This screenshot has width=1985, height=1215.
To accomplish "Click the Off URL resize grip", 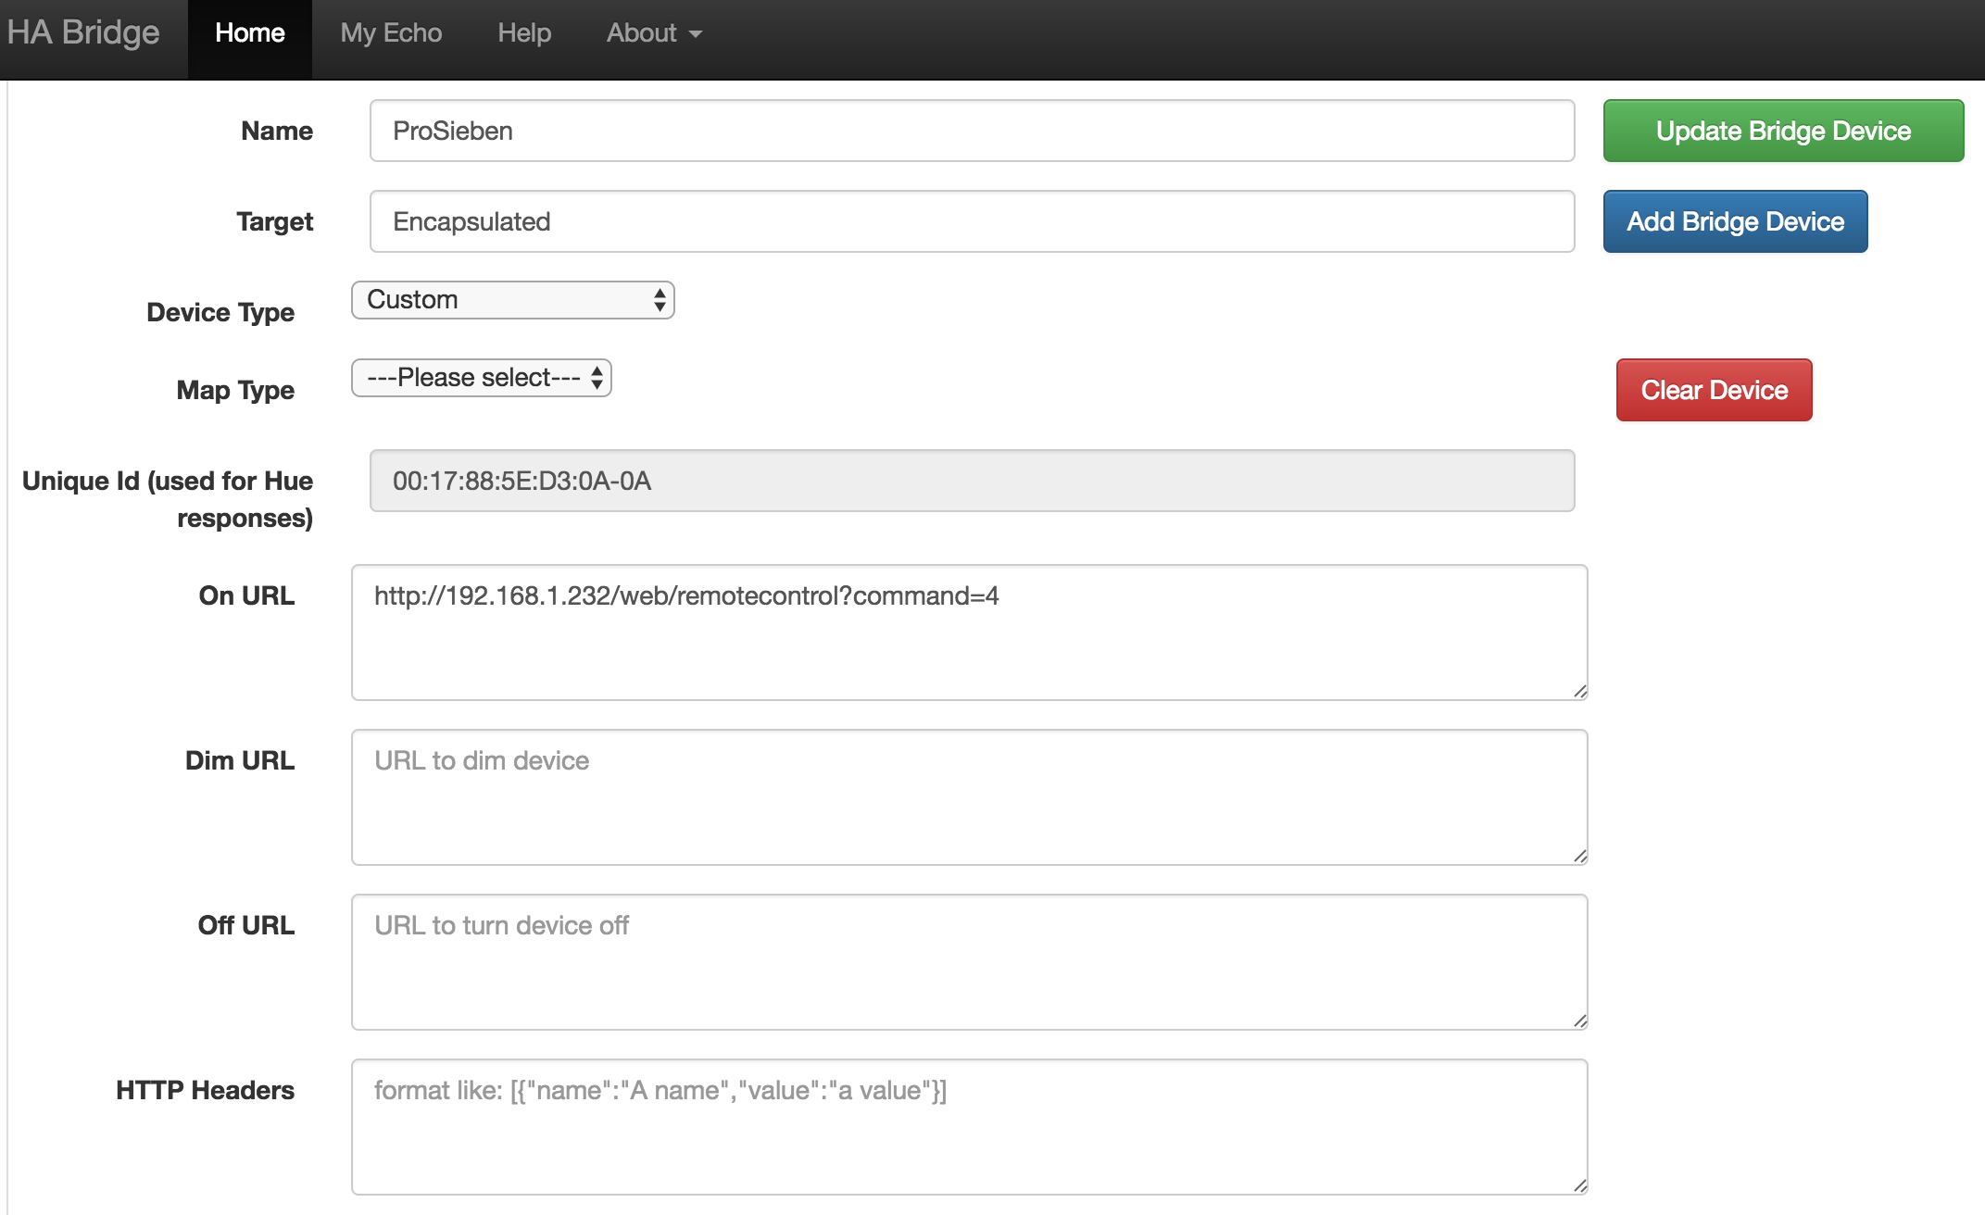I will tap(1580, 1021).
